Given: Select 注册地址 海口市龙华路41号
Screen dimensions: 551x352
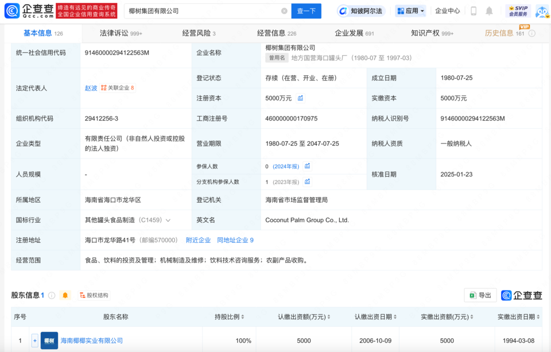Looking at the screenshot, I should [x=110, y=240].
